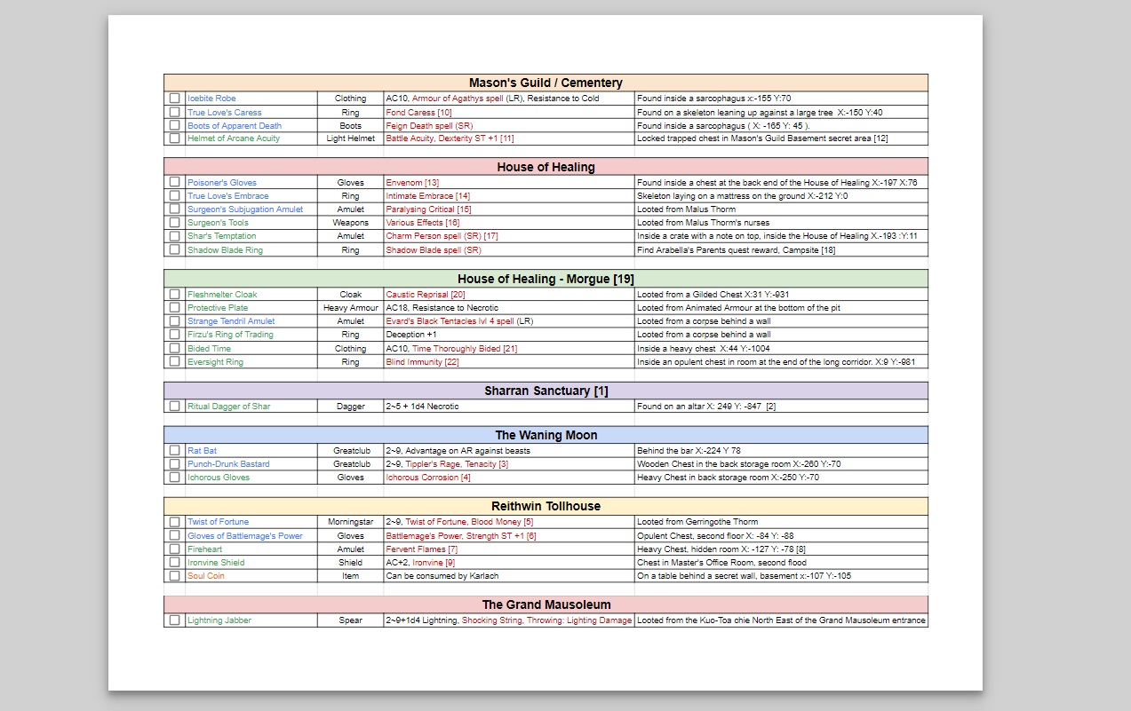Image resolution: width=1131 pixels, height=711 pixels.
Task: Tick the Icebite Robe checkbox
Action: 174,99
